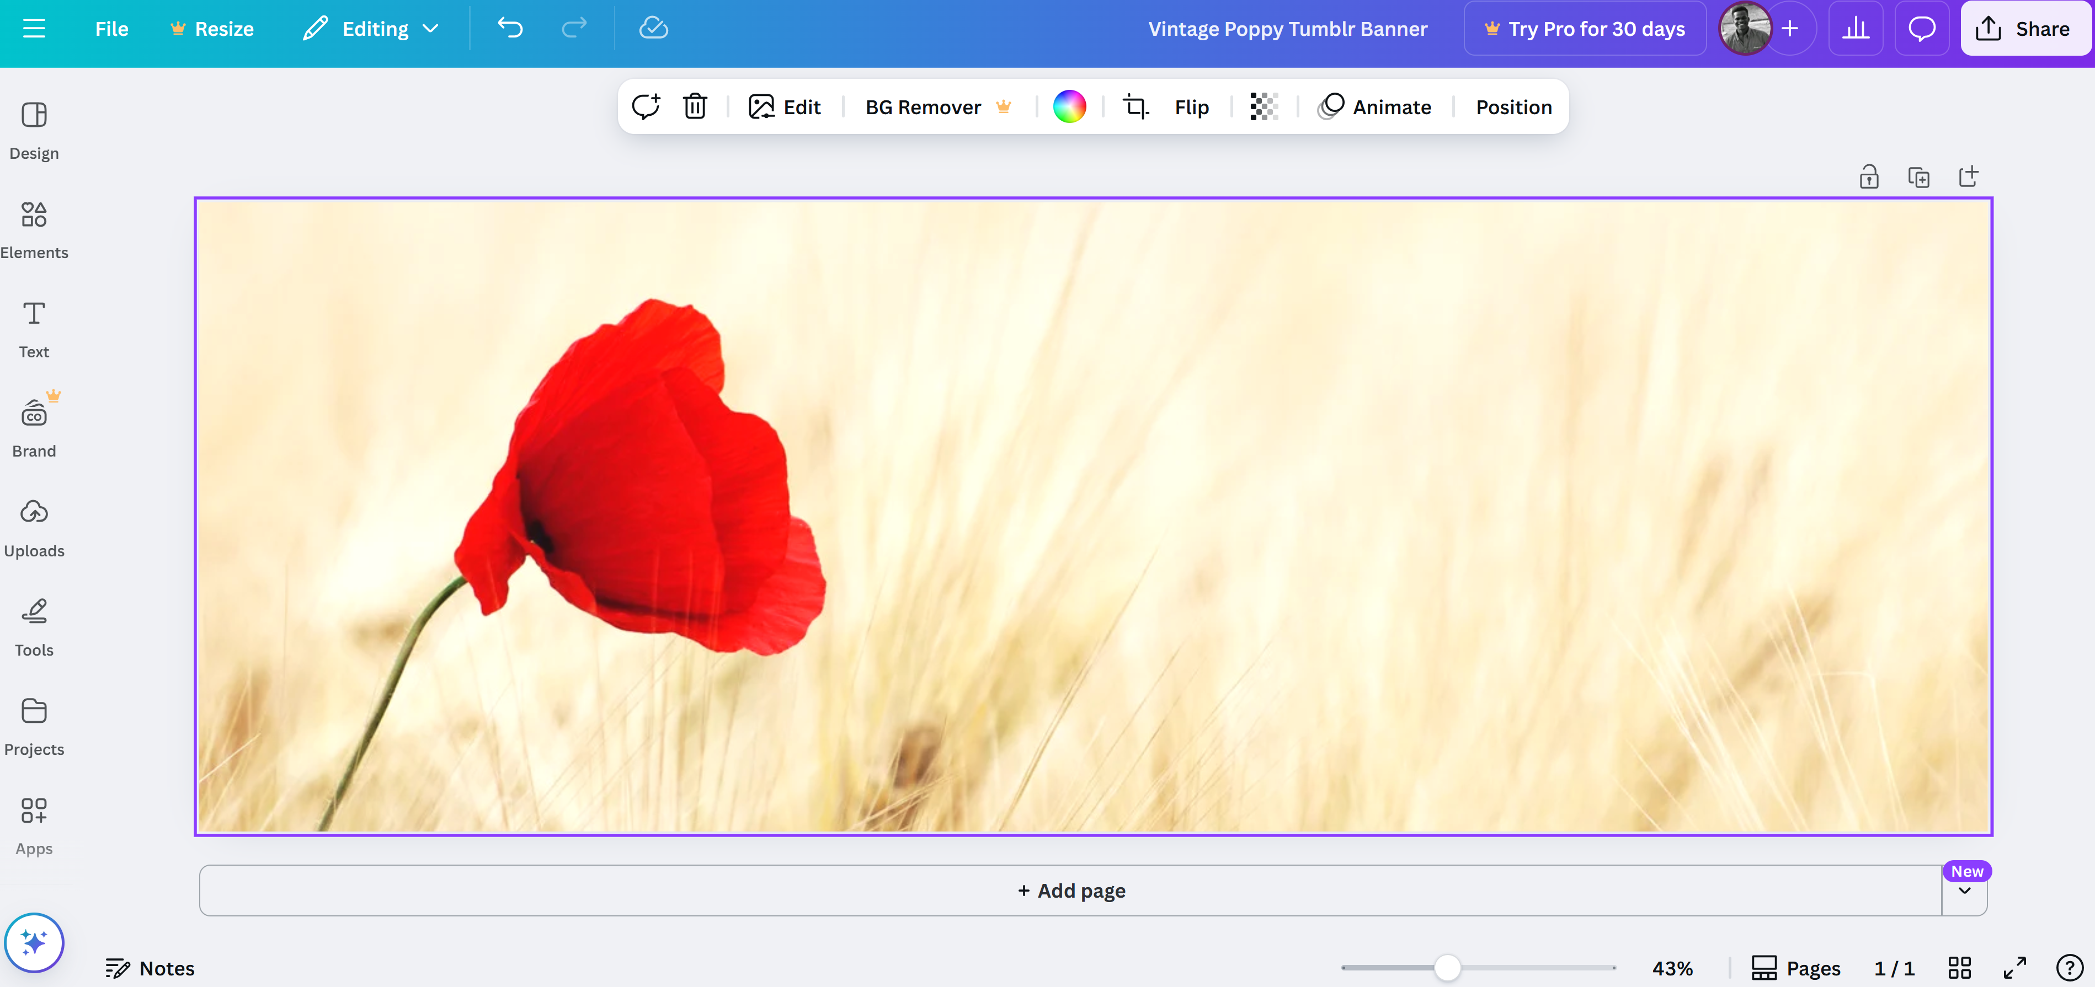Select the Crop tool icon
The height and width of the screenshot is (987, 2095).
pyautogui.click(x=1134, y=106)
